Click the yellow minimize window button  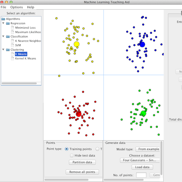(6, 2)
